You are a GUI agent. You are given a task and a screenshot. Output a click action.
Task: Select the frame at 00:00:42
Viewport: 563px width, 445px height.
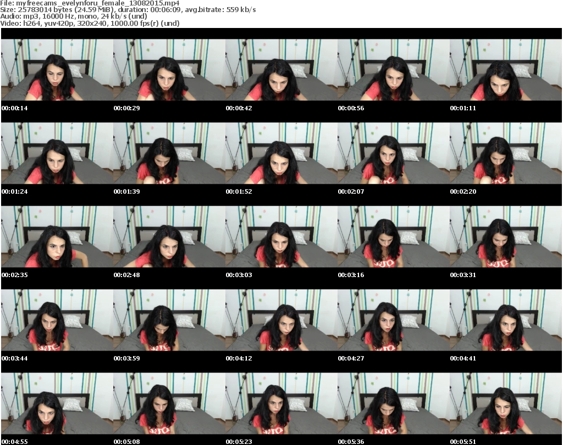pyautogui.click(x=281, y=70)
